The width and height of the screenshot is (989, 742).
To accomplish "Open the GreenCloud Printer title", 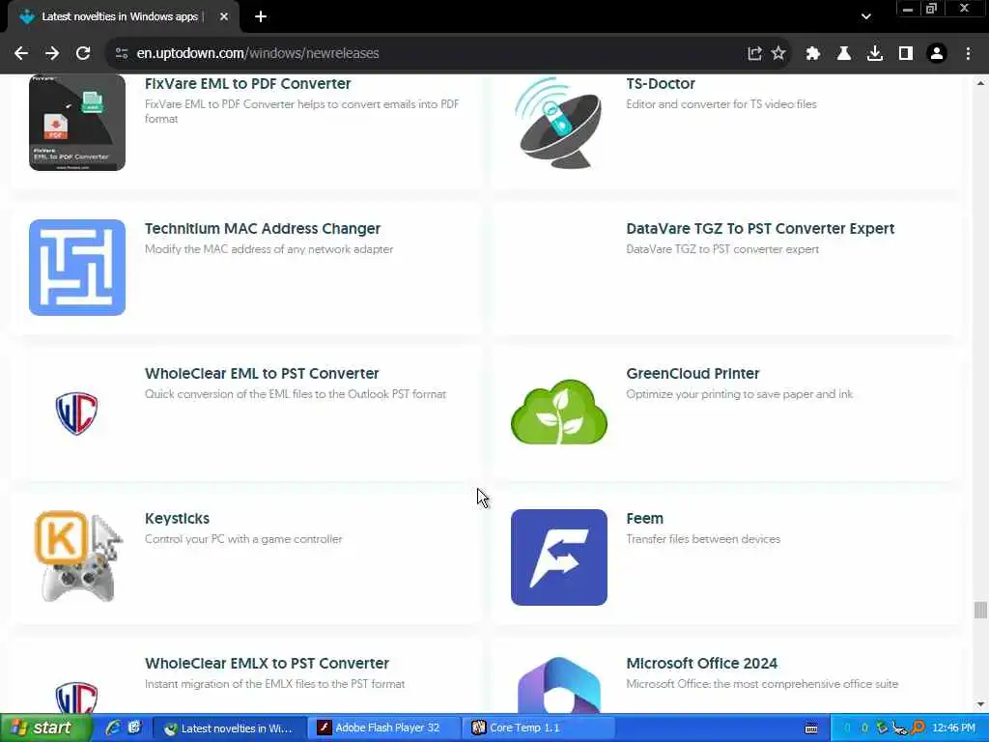I will pyautogui.click(x=692, y=374).
